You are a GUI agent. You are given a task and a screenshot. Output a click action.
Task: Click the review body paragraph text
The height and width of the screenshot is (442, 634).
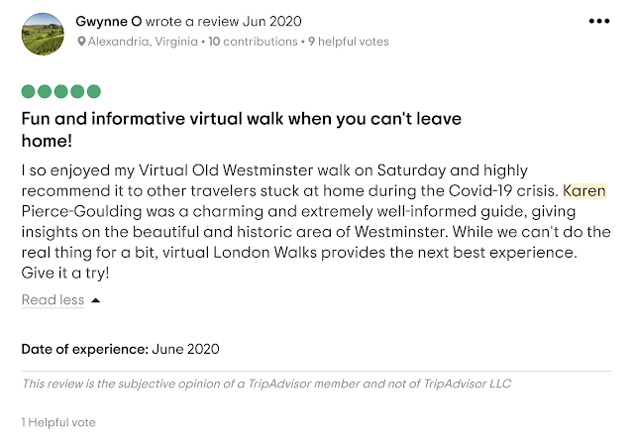click(316, 221)
